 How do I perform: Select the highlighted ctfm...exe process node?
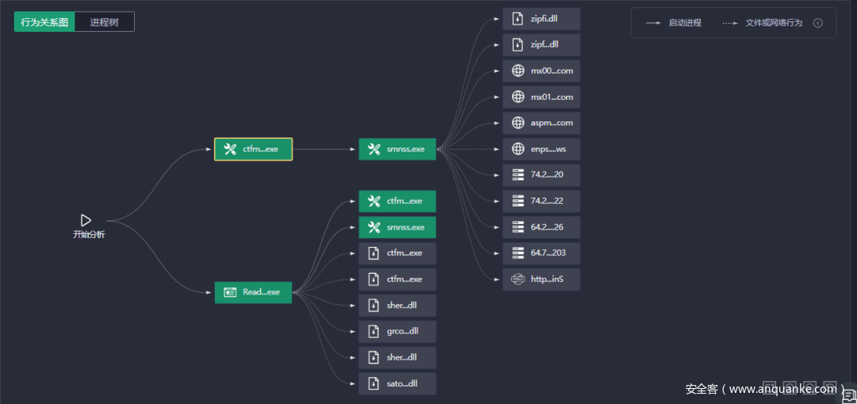point(253,149)
